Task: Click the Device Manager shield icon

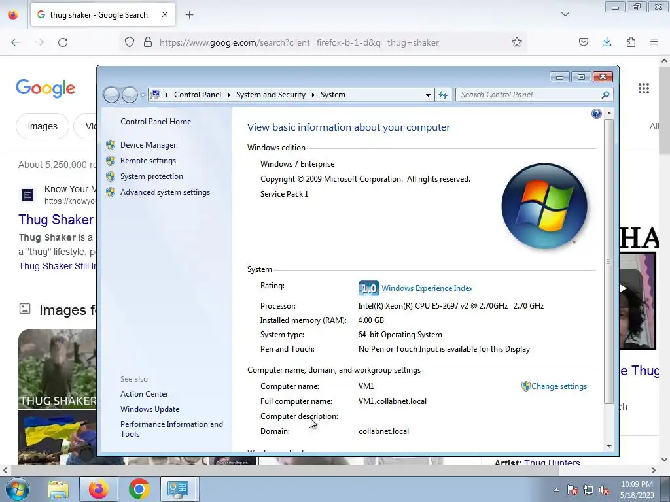Action: pos(111,145)
